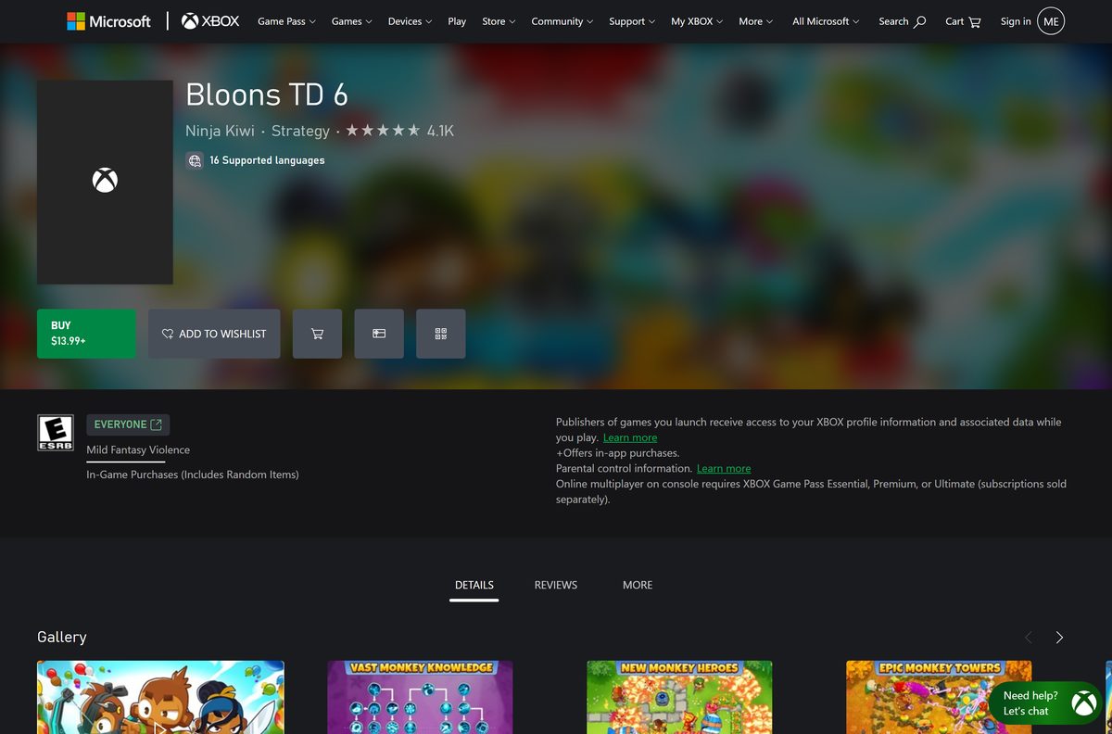Click the Xbox logo on game box art

coord(105,181)
